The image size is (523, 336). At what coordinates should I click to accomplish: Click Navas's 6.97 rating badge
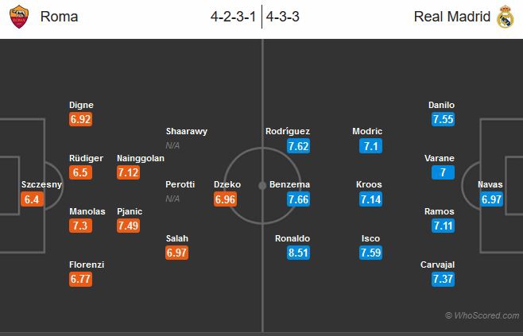[492, 199]
